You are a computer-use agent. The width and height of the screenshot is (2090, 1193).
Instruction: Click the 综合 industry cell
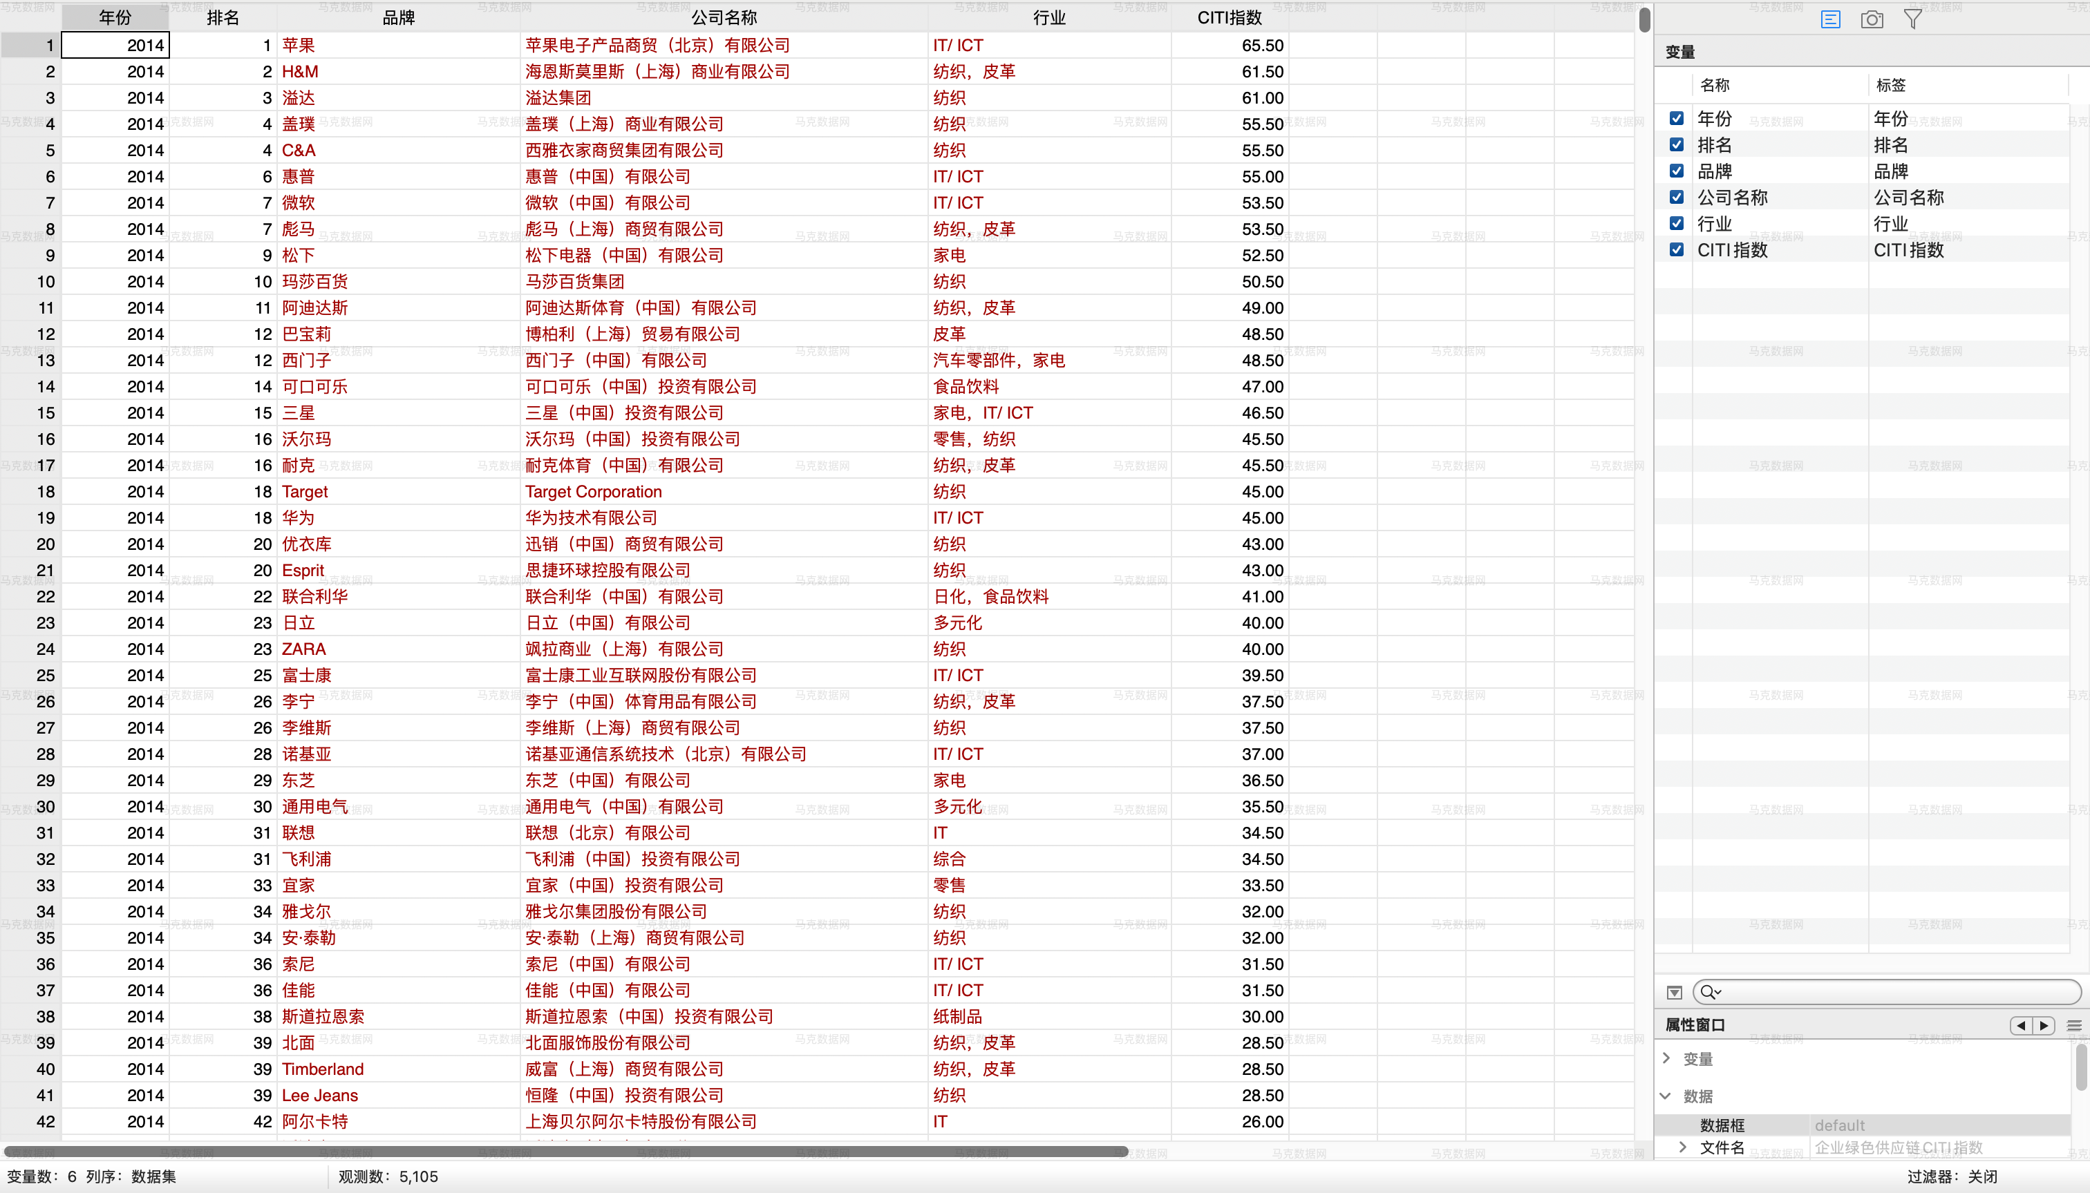(x=1049, y=859)
